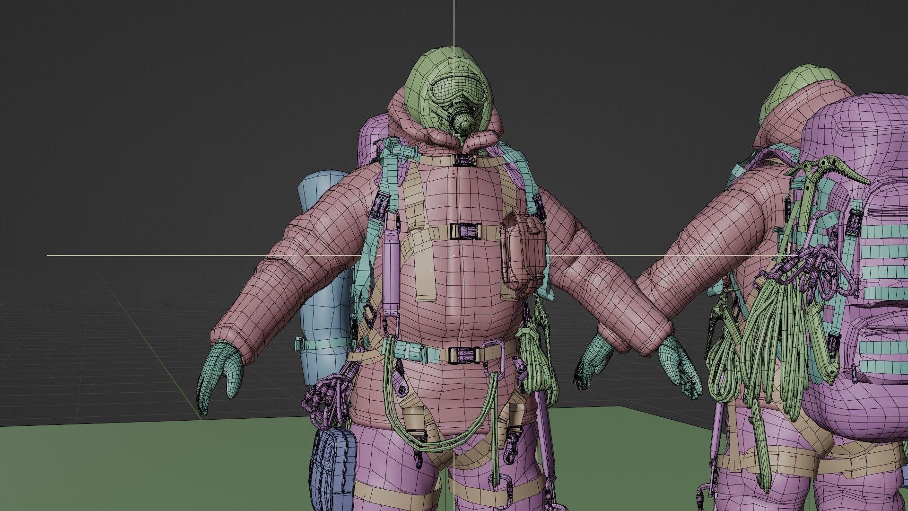908x511 pixels.
Task: Select the chest strap buckle at mid-torso
Action: 465,232
